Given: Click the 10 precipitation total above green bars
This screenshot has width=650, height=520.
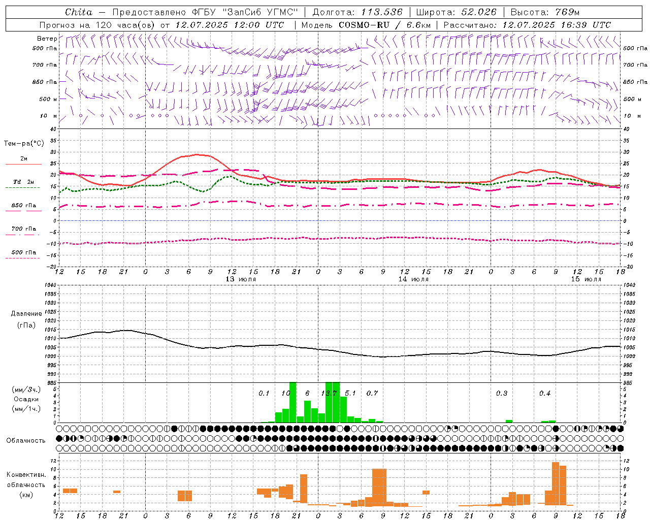Looking at the screenshot, I should coord(286,394).
